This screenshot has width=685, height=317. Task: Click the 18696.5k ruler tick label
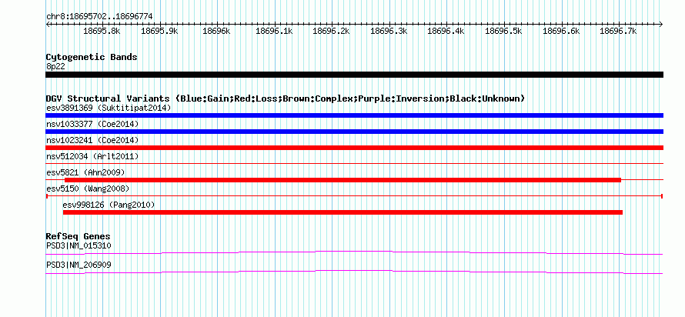tap(503, 31)
